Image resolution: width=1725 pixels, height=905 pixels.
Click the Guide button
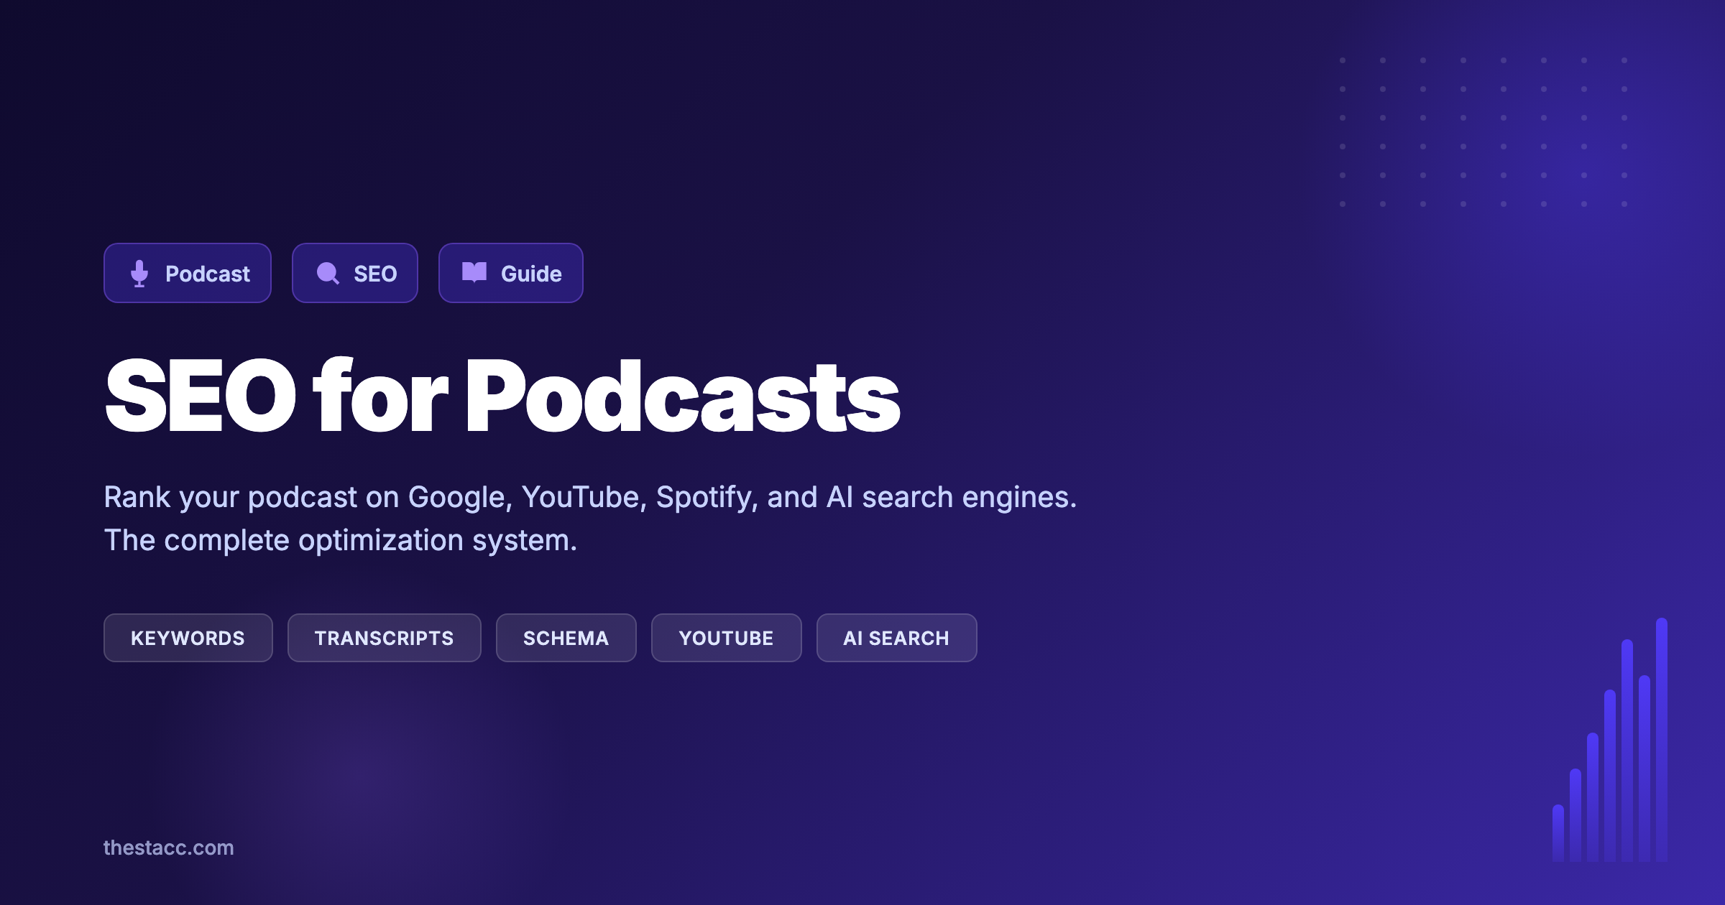click(x=510, y=273)
